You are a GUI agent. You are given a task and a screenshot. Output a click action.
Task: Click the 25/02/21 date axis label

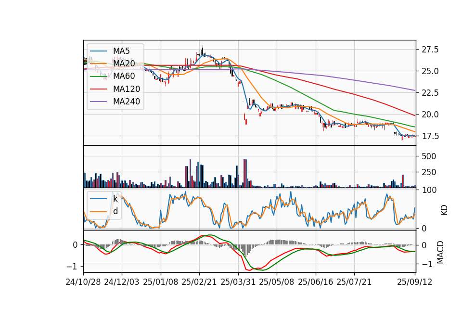pyautogui.click(x=199, y=282)
